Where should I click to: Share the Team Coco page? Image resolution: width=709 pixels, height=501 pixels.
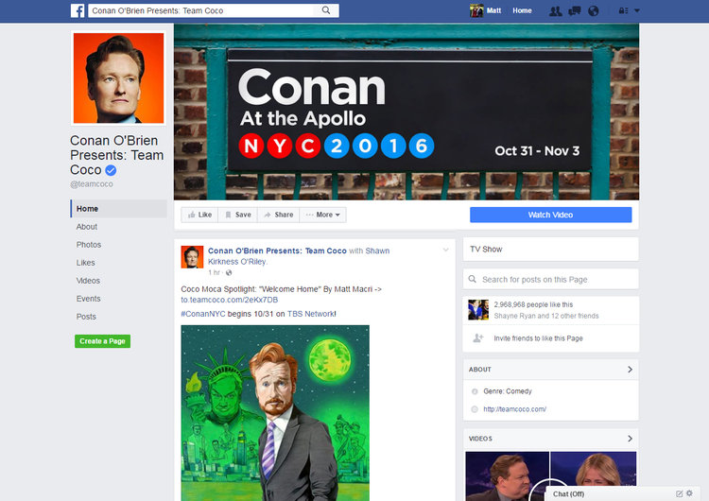click(x=279, y=215)
